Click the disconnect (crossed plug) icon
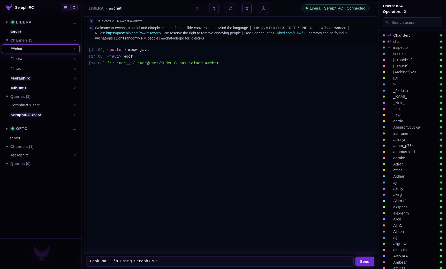The height and width of the screenshot is (269, 446). (x=214, y=8)
